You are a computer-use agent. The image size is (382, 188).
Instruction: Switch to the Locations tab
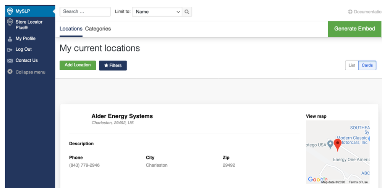71,29
